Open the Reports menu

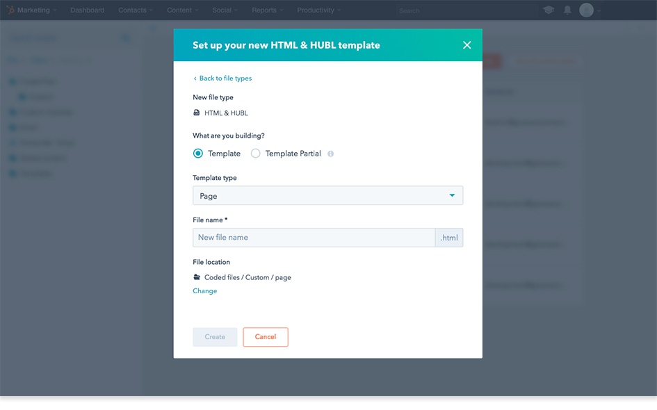pyautogui.click(x=268, y=10)
